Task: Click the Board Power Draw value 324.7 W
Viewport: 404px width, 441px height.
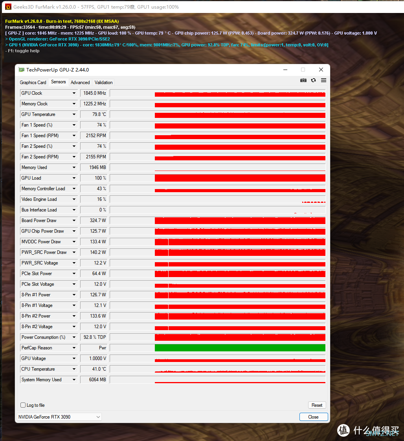Action: [x=94, y=220]
